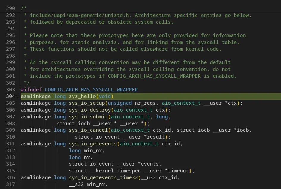Click the #ifndef directive on line 303

point(31,90)
